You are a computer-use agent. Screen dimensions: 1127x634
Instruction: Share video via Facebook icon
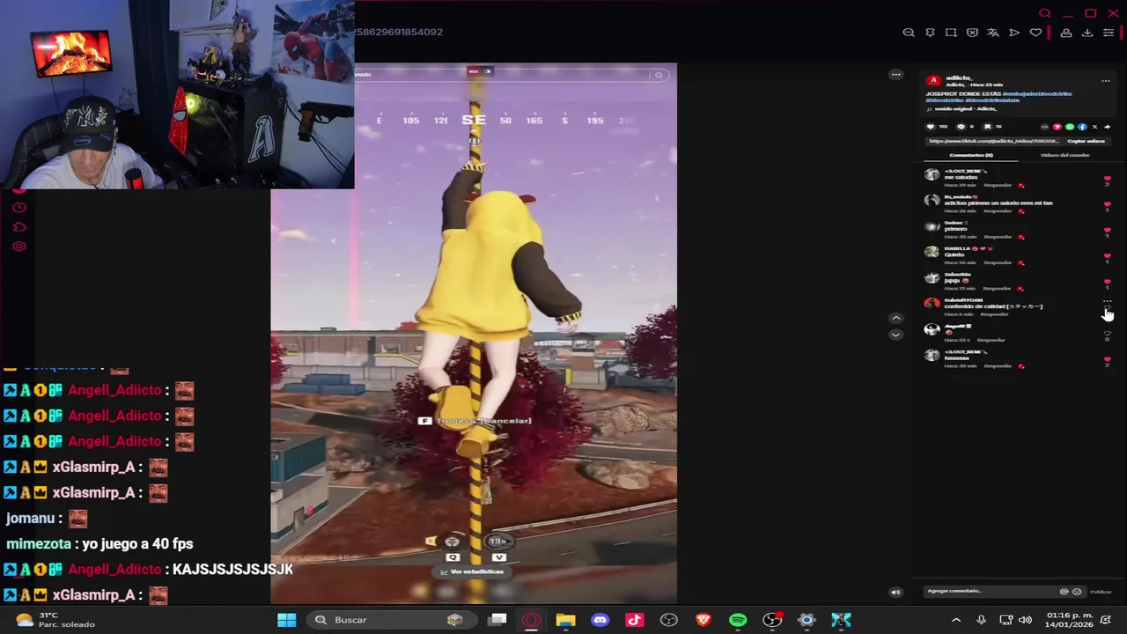pos(1082,127)
